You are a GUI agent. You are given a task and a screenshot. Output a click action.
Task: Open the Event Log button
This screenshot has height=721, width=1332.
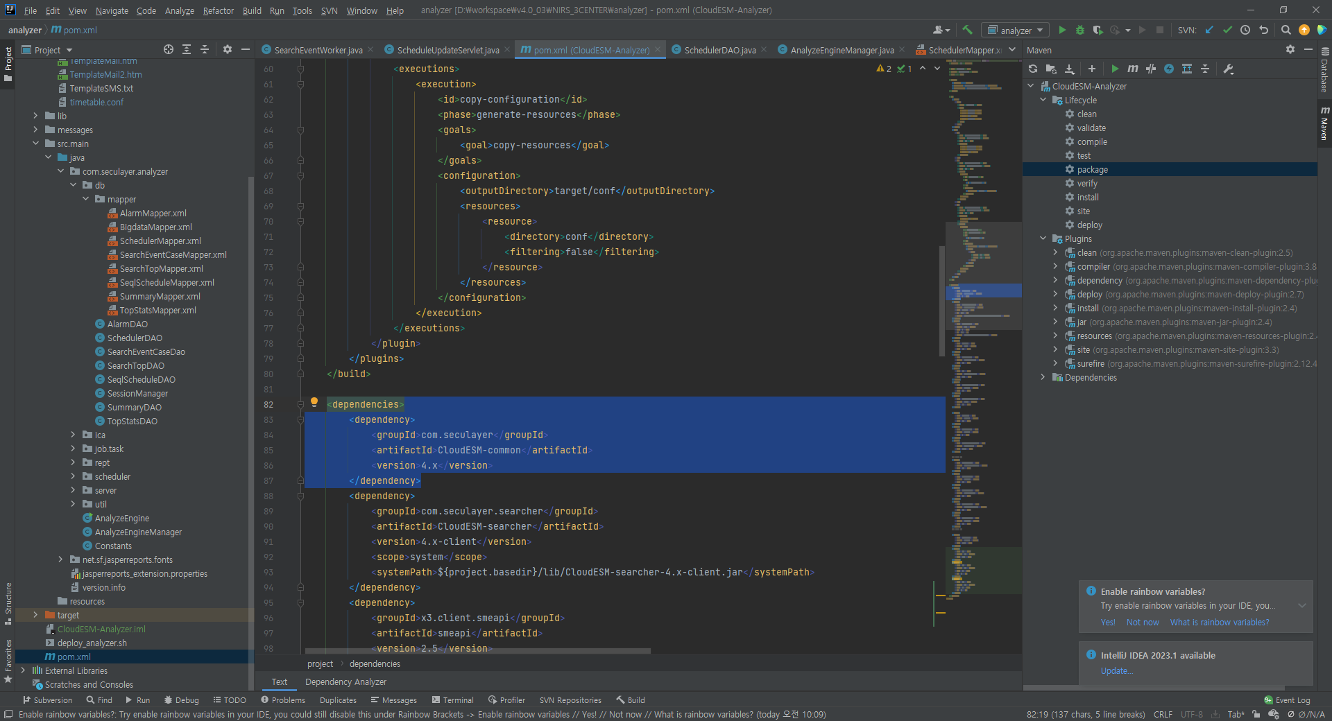coord(1287,700)
